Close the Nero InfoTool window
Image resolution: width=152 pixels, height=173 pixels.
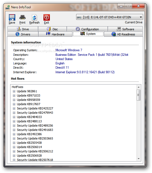(138, 6)
